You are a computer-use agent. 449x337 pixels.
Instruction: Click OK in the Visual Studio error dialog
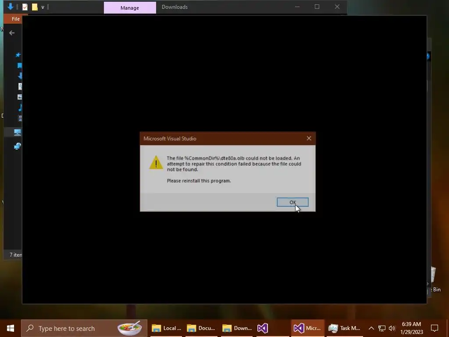(x=292, y=202)
